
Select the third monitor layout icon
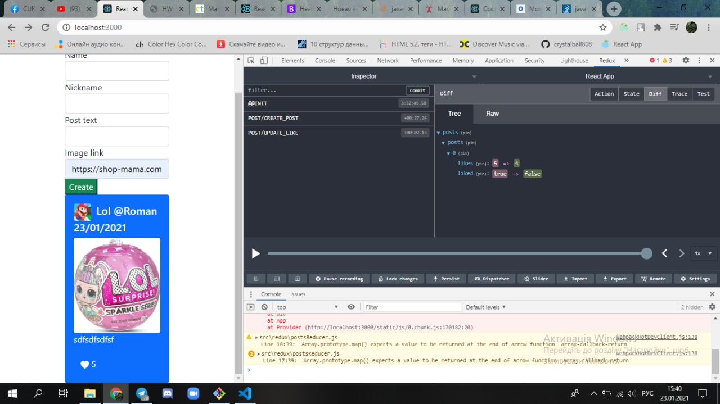tap(298, 279)
